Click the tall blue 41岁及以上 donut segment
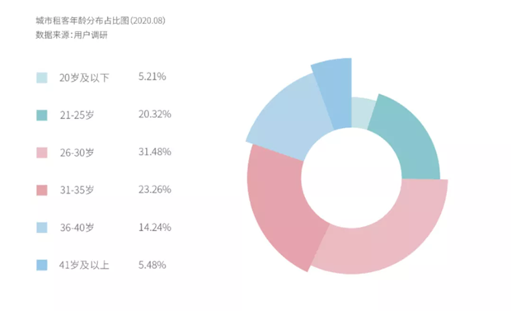The image size is (511, 311). click(x=335, y=93)
